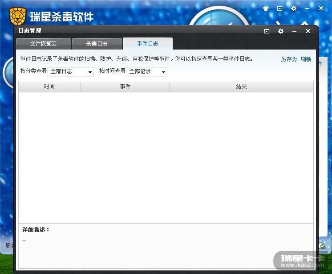Select the 事件日志 tab
Viewport: 332px width, 274px height.
click(148, 43)
